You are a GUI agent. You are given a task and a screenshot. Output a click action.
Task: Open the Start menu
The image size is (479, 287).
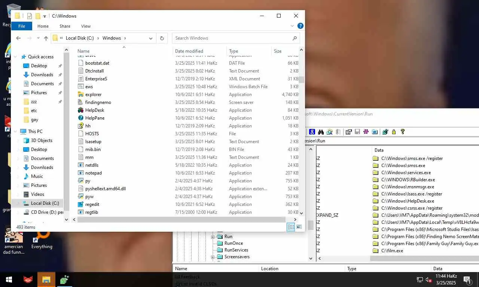pos(9,280)
